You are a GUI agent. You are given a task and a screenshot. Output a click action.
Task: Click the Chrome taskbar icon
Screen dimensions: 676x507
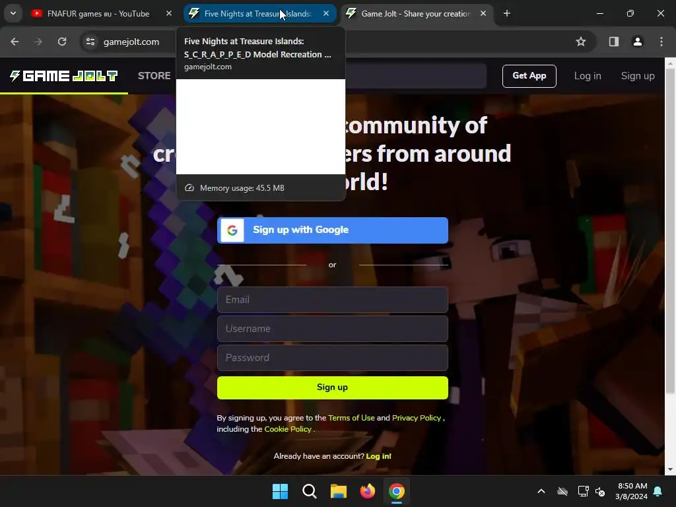pyautogui.click(x=397, y=491)
